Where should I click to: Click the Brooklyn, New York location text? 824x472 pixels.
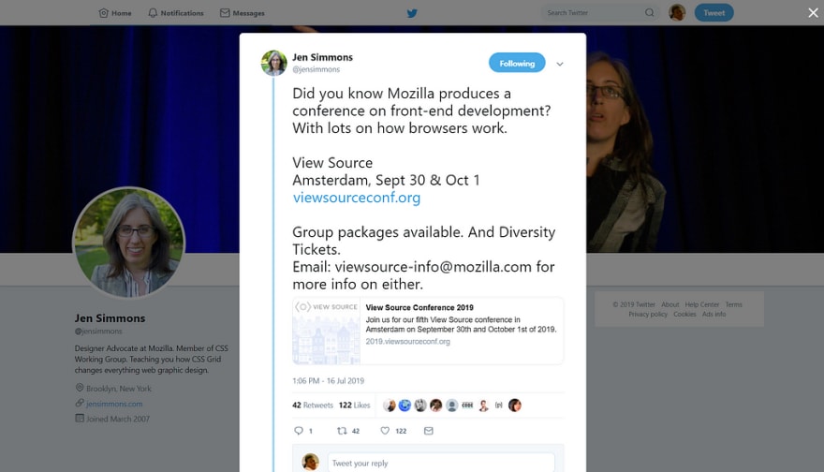119,389
